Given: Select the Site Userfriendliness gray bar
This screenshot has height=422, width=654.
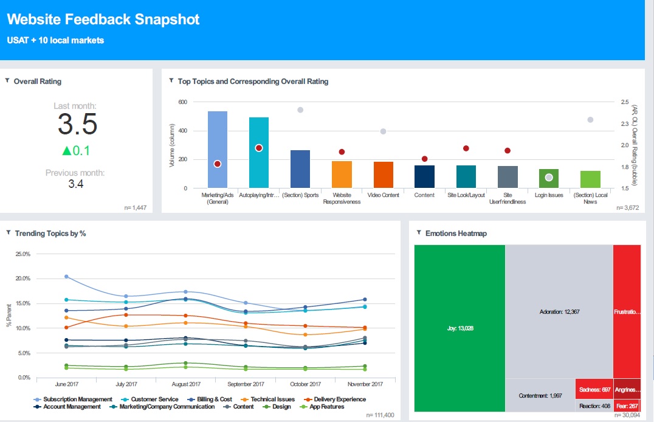Looking at the screenshot, I should (x=508, y=177).
